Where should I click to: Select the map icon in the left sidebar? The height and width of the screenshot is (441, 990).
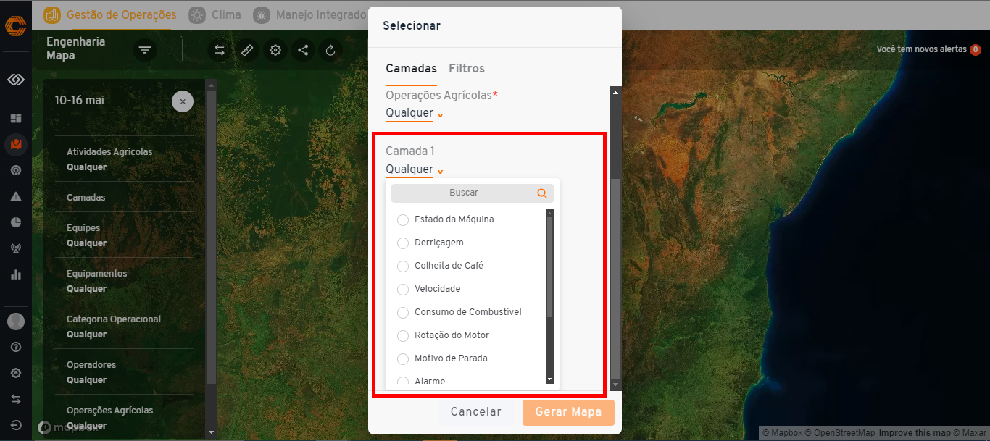[x=16, y=144]
